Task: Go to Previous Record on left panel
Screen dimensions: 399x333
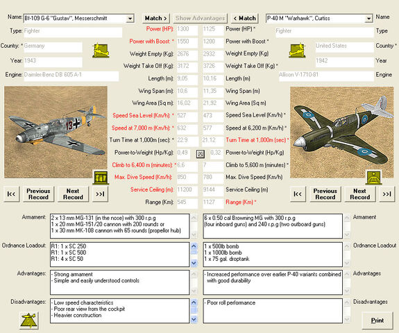Action: coord(38,194)
